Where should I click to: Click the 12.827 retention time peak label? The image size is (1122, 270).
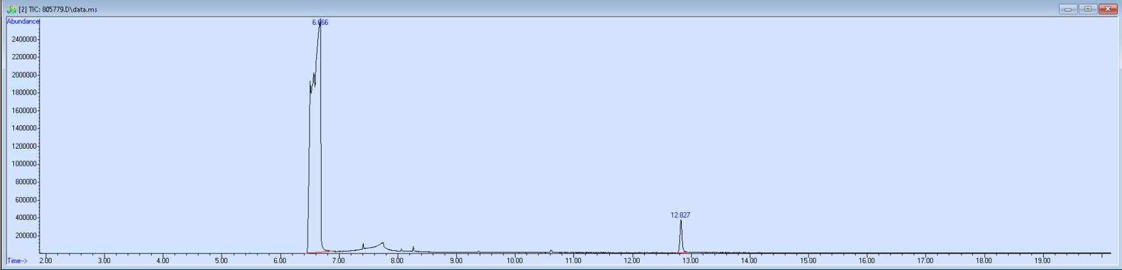680,215
